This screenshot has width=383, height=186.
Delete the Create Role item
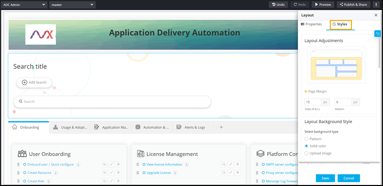click(118, 181)
